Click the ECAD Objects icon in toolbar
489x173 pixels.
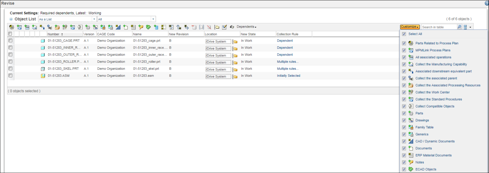(x=148, y=27)
